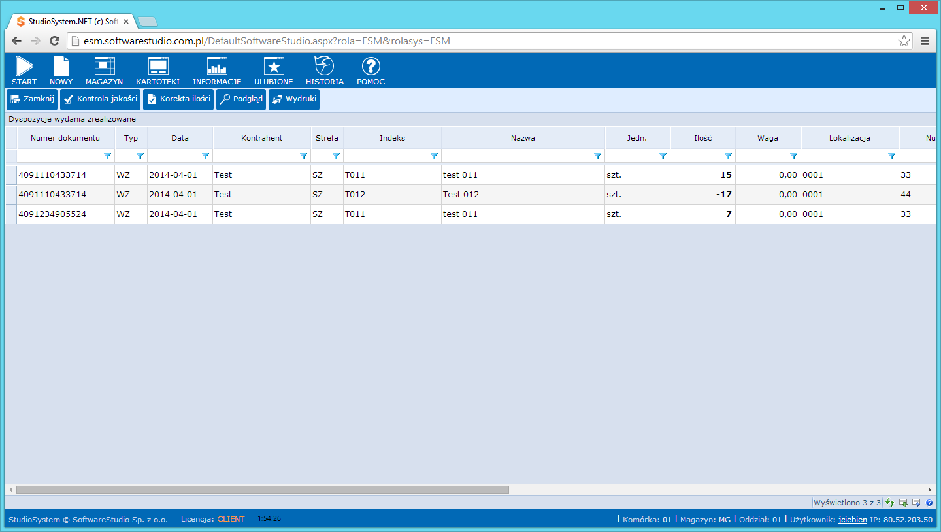
Task: Click the T012 index cell
Action: coord(392,195)
